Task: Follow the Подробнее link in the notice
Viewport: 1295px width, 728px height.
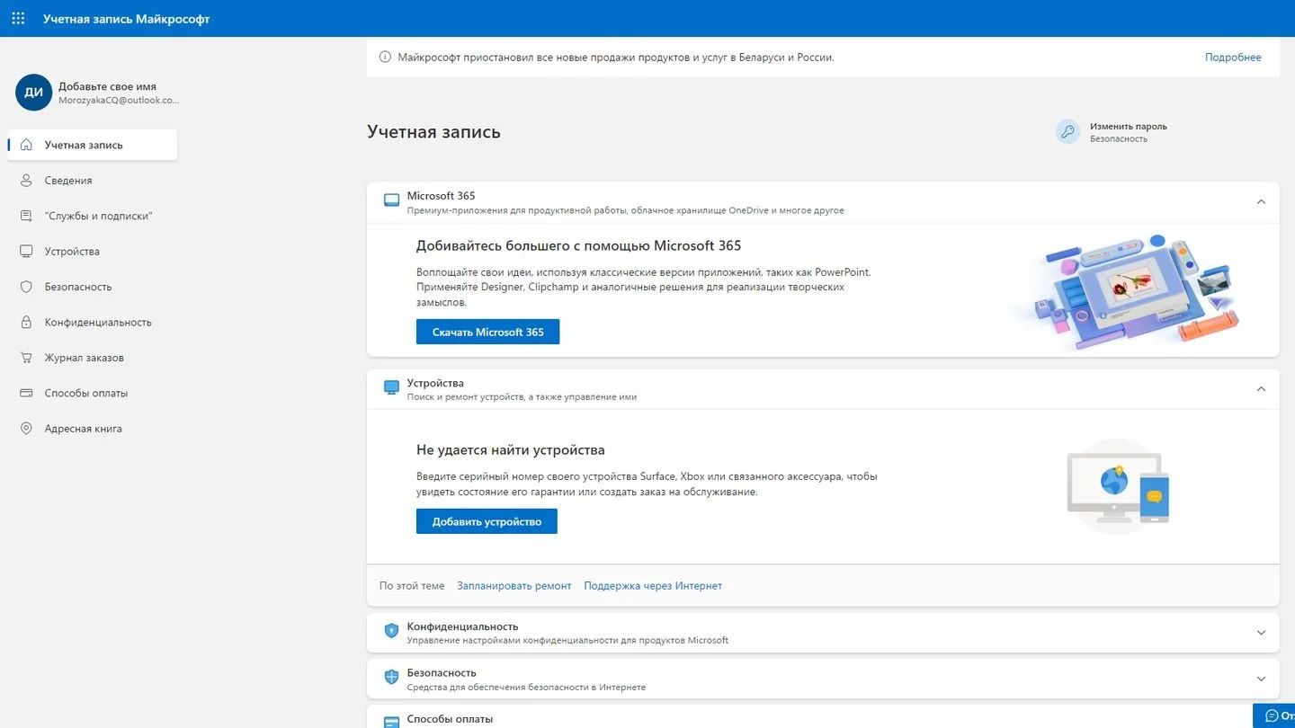Action: click(x=1233, y=58)
